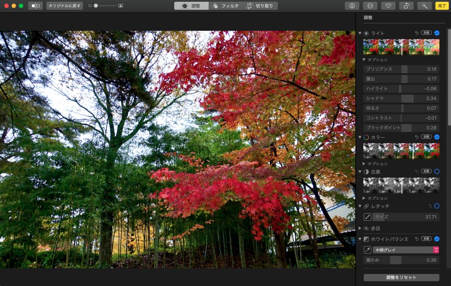Screen dimensions: 451x286
Task: Click the undo arrow next to ライト
Action: 416,33
